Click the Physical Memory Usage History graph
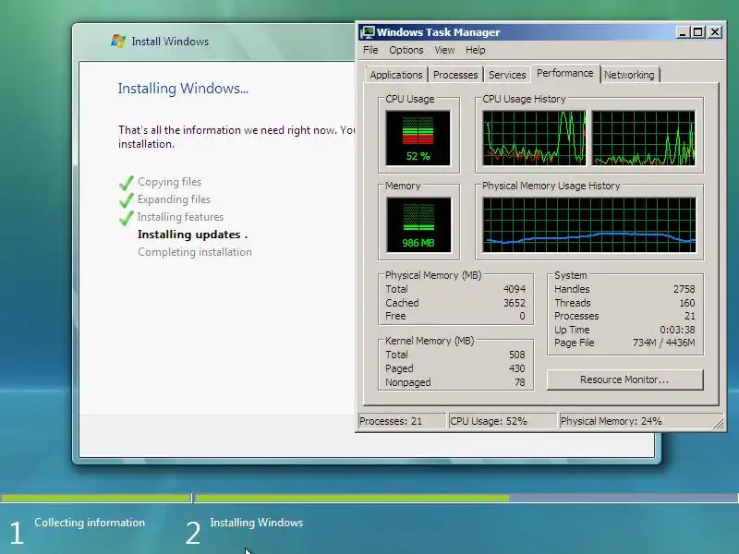 (x=589, y=225)
